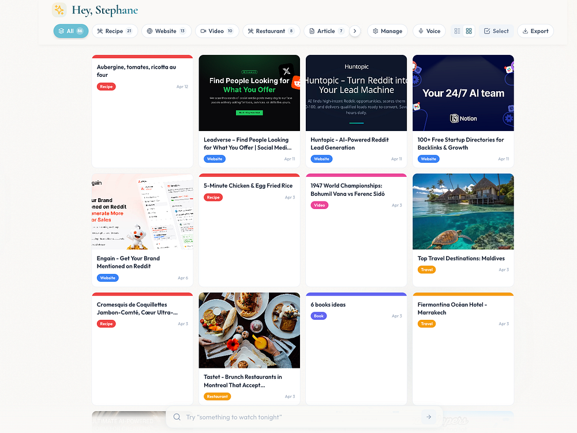Screen dimensions: 577x433
Task: Filter by the Website category tab
Action: [166, 31]
